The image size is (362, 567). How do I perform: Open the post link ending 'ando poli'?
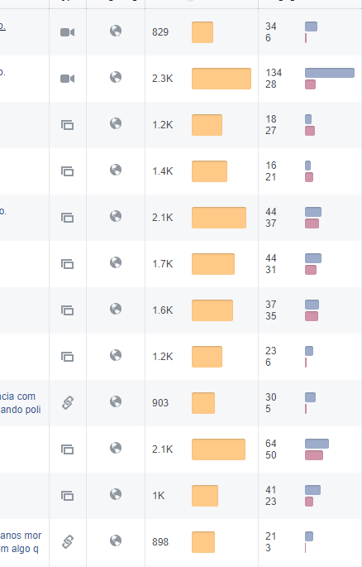21,410
